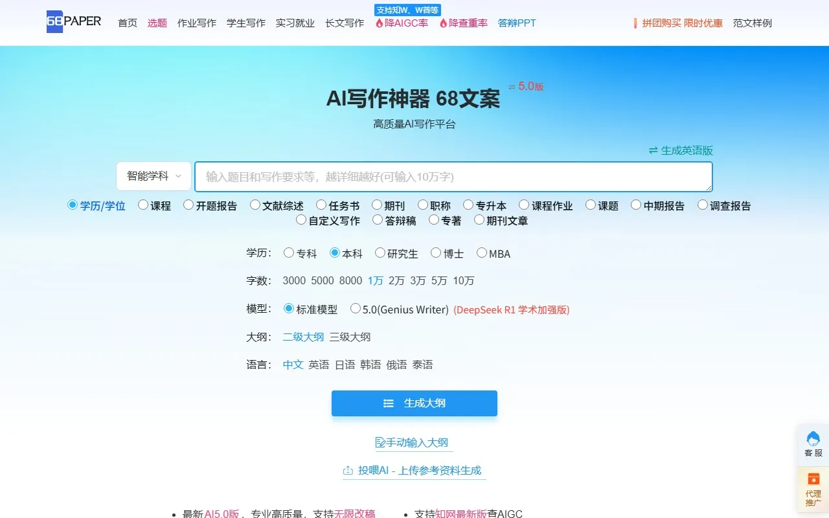829x518 pixels.
Task: Click the upload icon beside 投喂AI
Action: [x=348, y=471]
